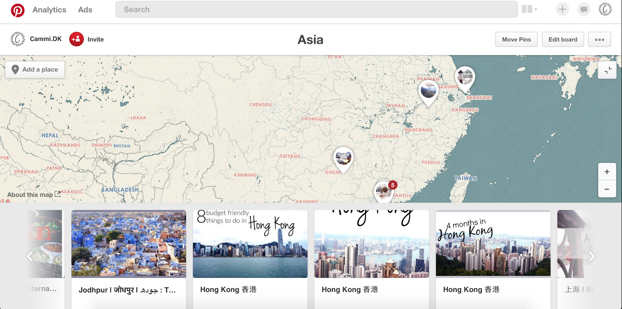Viewport: 622px width, 309px height.
Task: Click the Asia board title
Action: [x=310, y=40]
